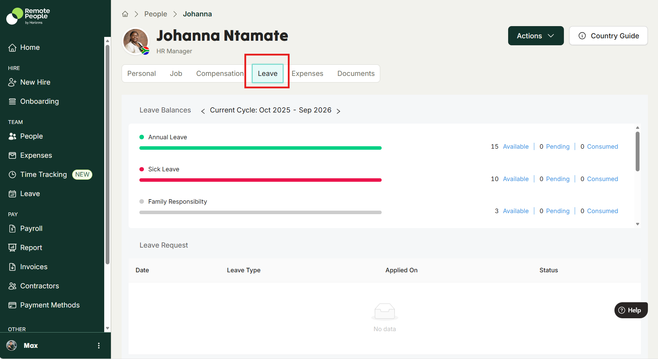Click Consumed for Annual Leave

click(602, 147)
